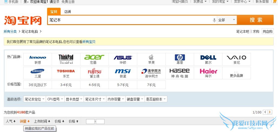Filter price 3千元及以下
This screenshot has height=132, width=278.
[38, 85]
